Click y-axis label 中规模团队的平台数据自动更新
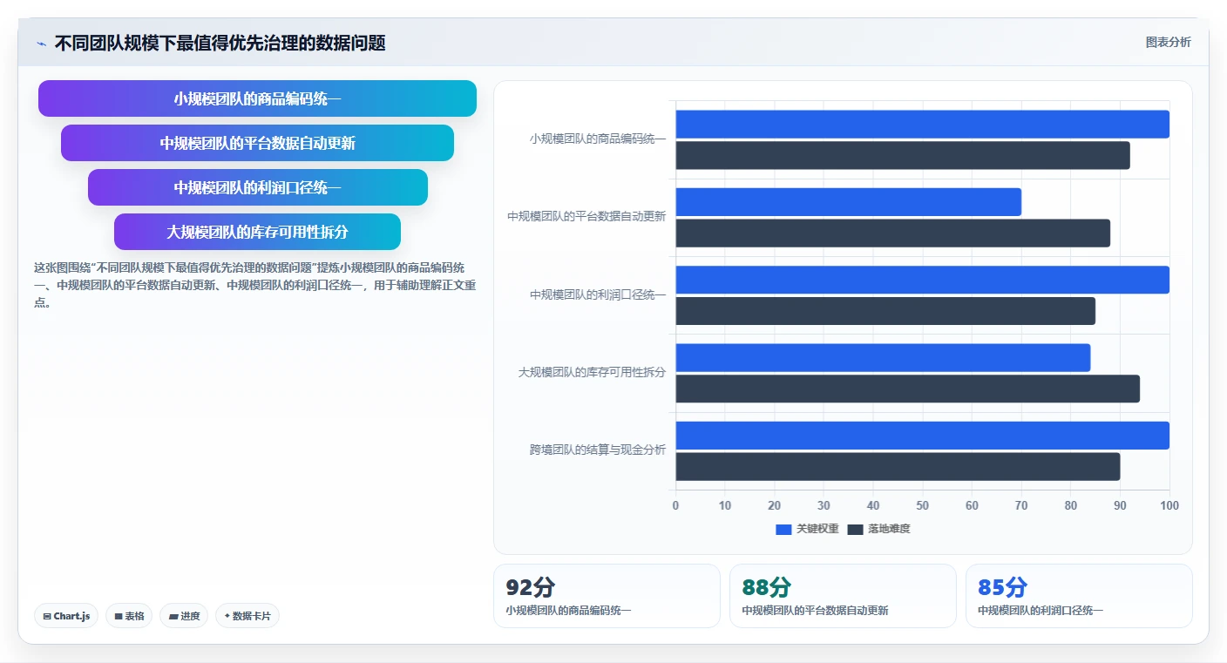The height and width of the screenshot is (663, 1227). 586,216
